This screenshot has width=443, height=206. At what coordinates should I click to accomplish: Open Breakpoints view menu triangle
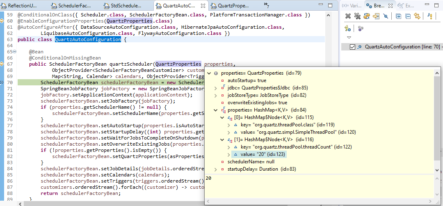tap(349, 37)
